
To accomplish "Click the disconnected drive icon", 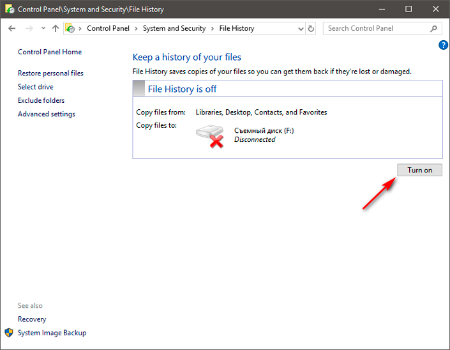I will coord(210,136).
